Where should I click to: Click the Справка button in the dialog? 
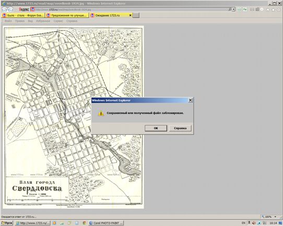180,128
